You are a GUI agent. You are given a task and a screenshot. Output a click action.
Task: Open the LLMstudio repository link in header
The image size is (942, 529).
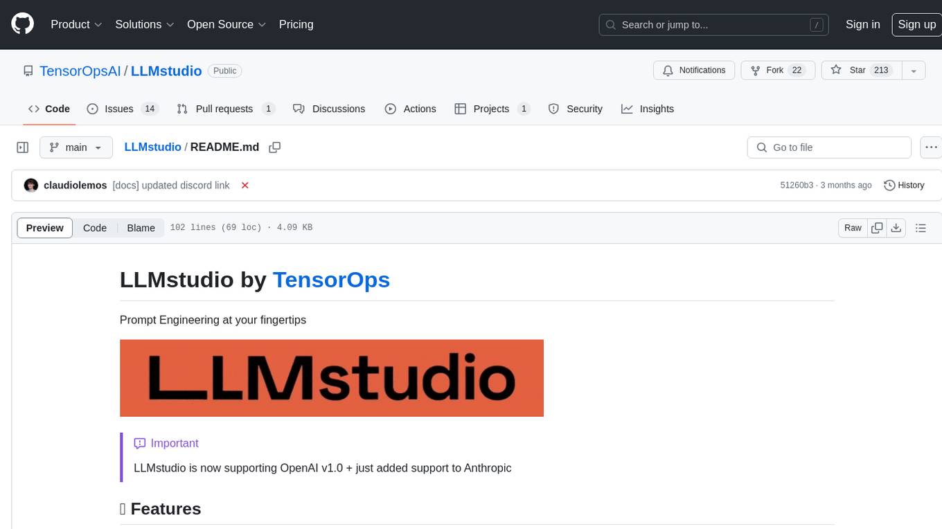click(x=166, y=71)
